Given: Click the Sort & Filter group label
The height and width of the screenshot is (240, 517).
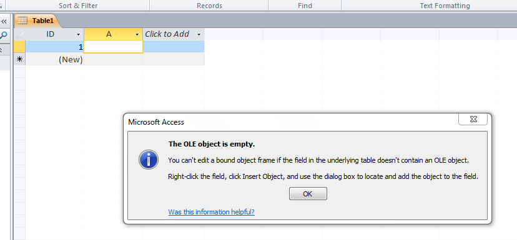Looking at the screenshot, I should tap(78, 6).
